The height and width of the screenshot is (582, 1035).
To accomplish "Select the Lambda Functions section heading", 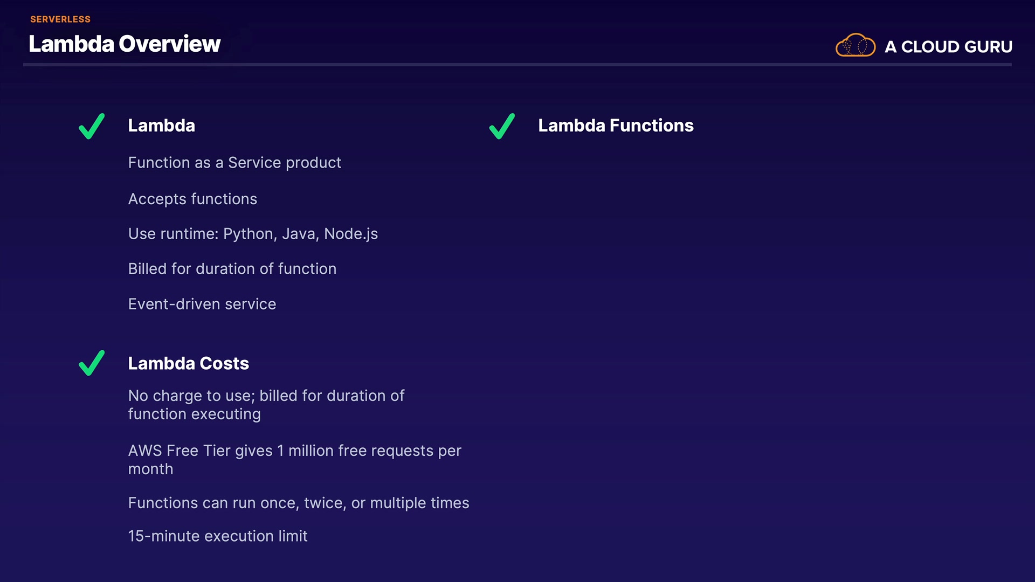I will [x=616, y=126].
